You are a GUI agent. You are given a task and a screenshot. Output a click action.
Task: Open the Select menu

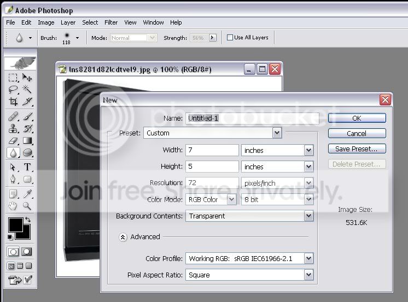pyautogui.click(x=90, y=22)
